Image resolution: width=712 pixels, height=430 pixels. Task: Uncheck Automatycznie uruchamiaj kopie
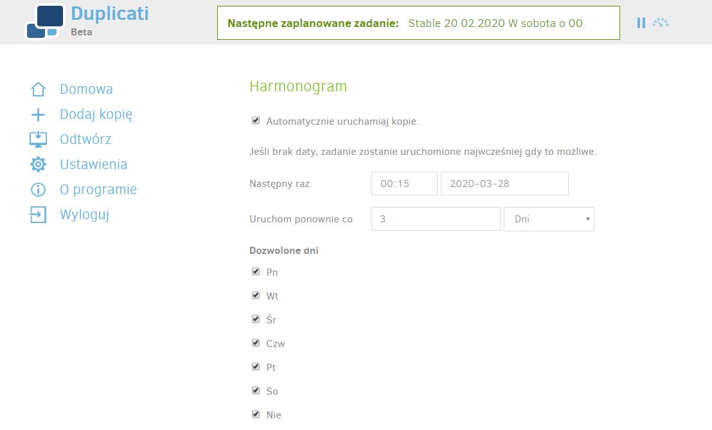(x=256, y=120)
